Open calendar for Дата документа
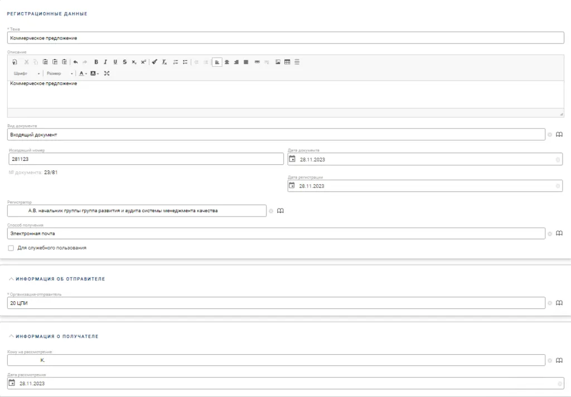 [292, 159]
